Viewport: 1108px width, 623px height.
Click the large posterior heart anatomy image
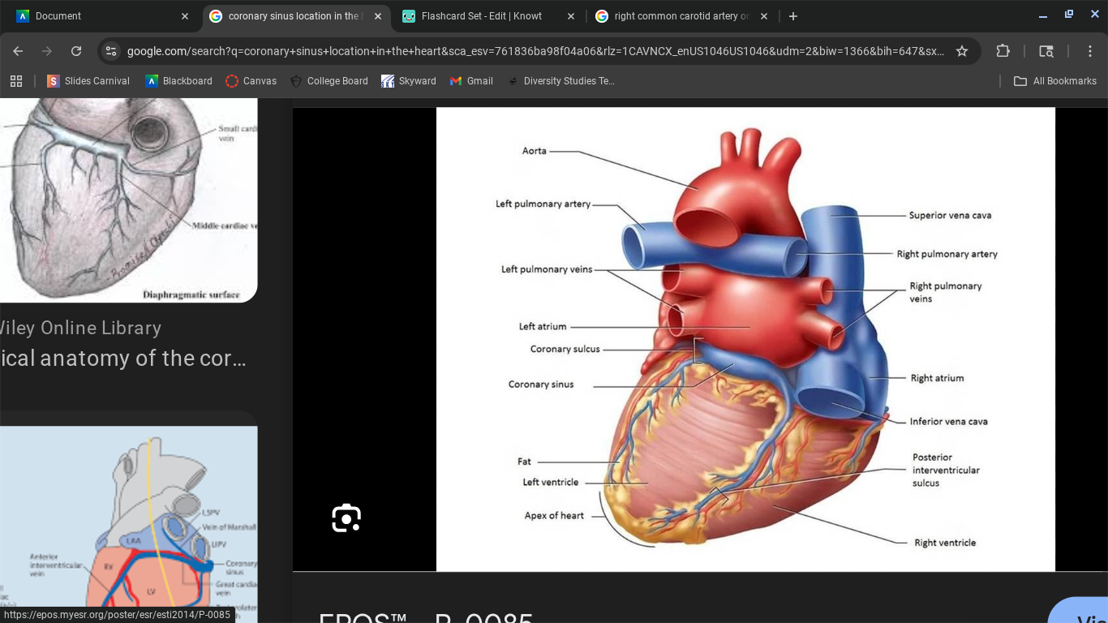click(x=745, y=339)
